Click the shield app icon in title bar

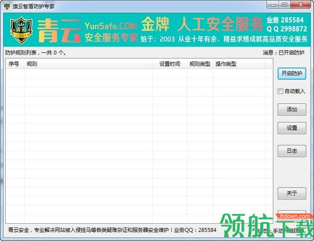click(x=7, y=6)
